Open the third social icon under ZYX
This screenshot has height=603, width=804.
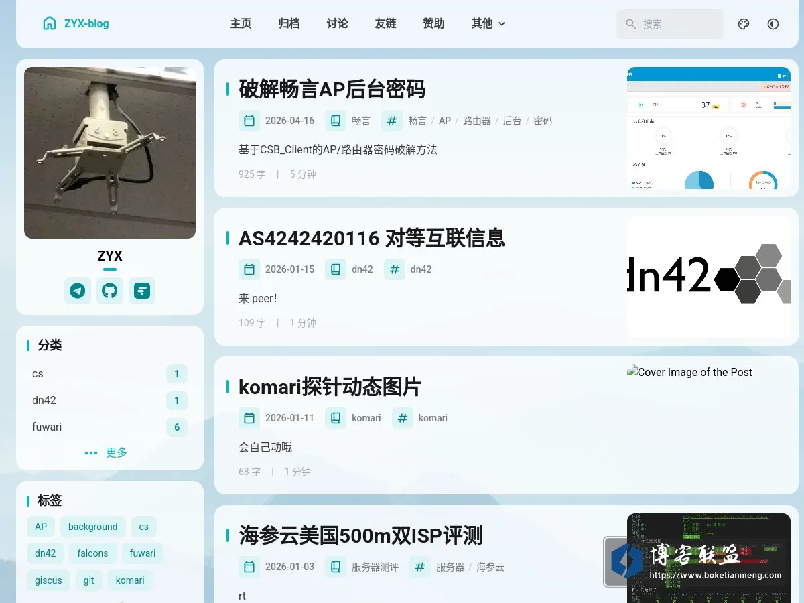(142, 291)
